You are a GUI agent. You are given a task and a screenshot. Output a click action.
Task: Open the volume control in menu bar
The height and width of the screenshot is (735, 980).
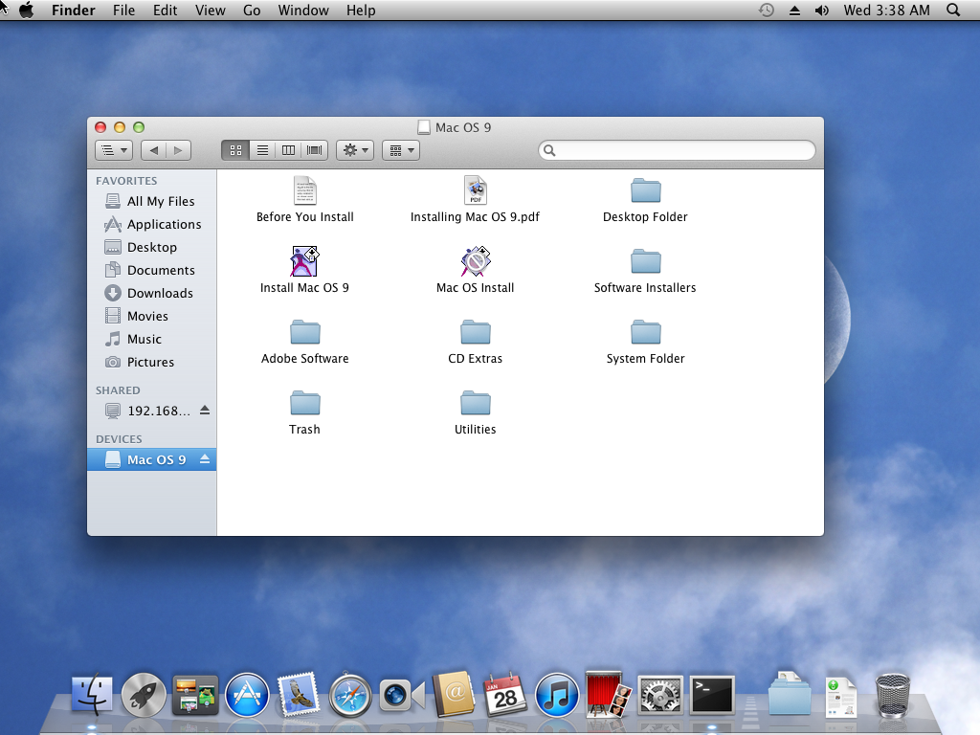point(822,10)
